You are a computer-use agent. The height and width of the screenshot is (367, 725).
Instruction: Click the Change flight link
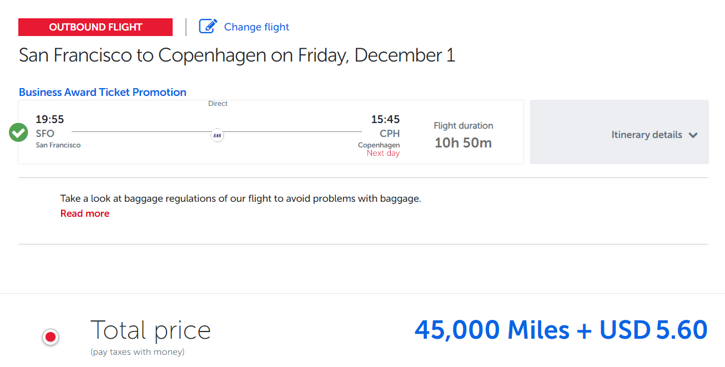coord(256,27)
